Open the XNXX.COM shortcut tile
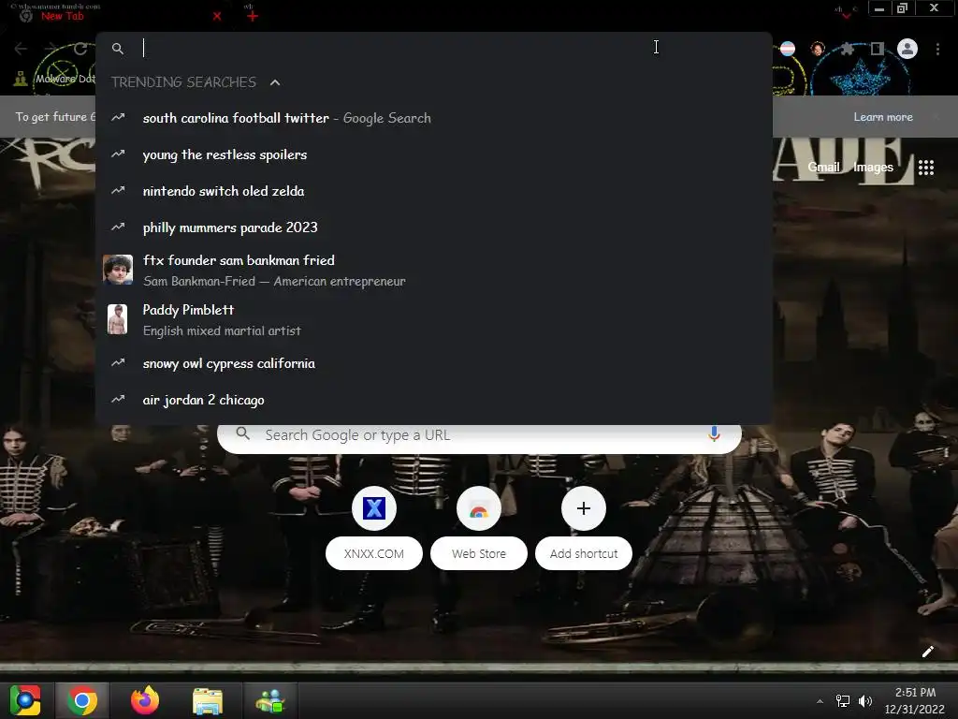The image size is (958, 719). click(374, 508)
